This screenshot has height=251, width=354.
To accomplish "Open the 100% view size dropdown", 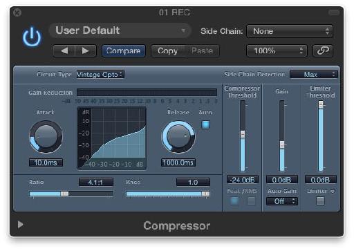I will (277, 50).
